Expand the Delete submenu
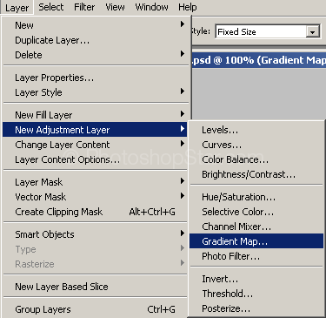The height and width of the screenshot is (318, 326). [96, 55]
